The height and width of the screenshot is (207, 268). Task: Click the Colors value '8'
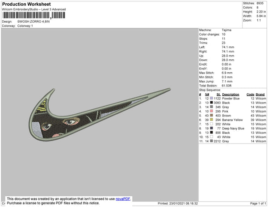pyautogui.click(x=257, y=8)
